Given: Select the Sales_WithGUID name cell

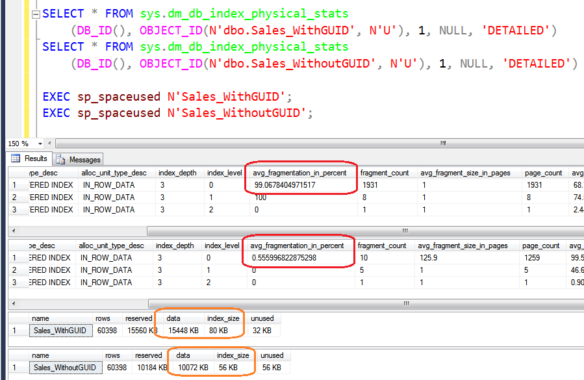Looking at the screenshot, I should 60,330.
